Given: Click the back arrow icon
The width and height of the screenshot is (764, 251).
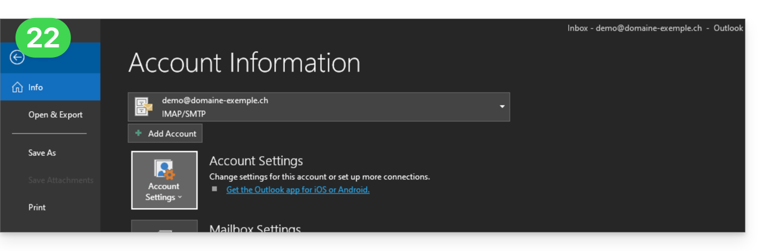Looking at the screenshot, I should [x=17, y=57].
